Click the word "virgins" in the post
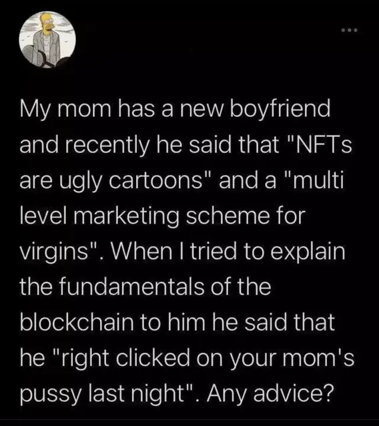This screenshot has width=379, height=426. point(55,252)
